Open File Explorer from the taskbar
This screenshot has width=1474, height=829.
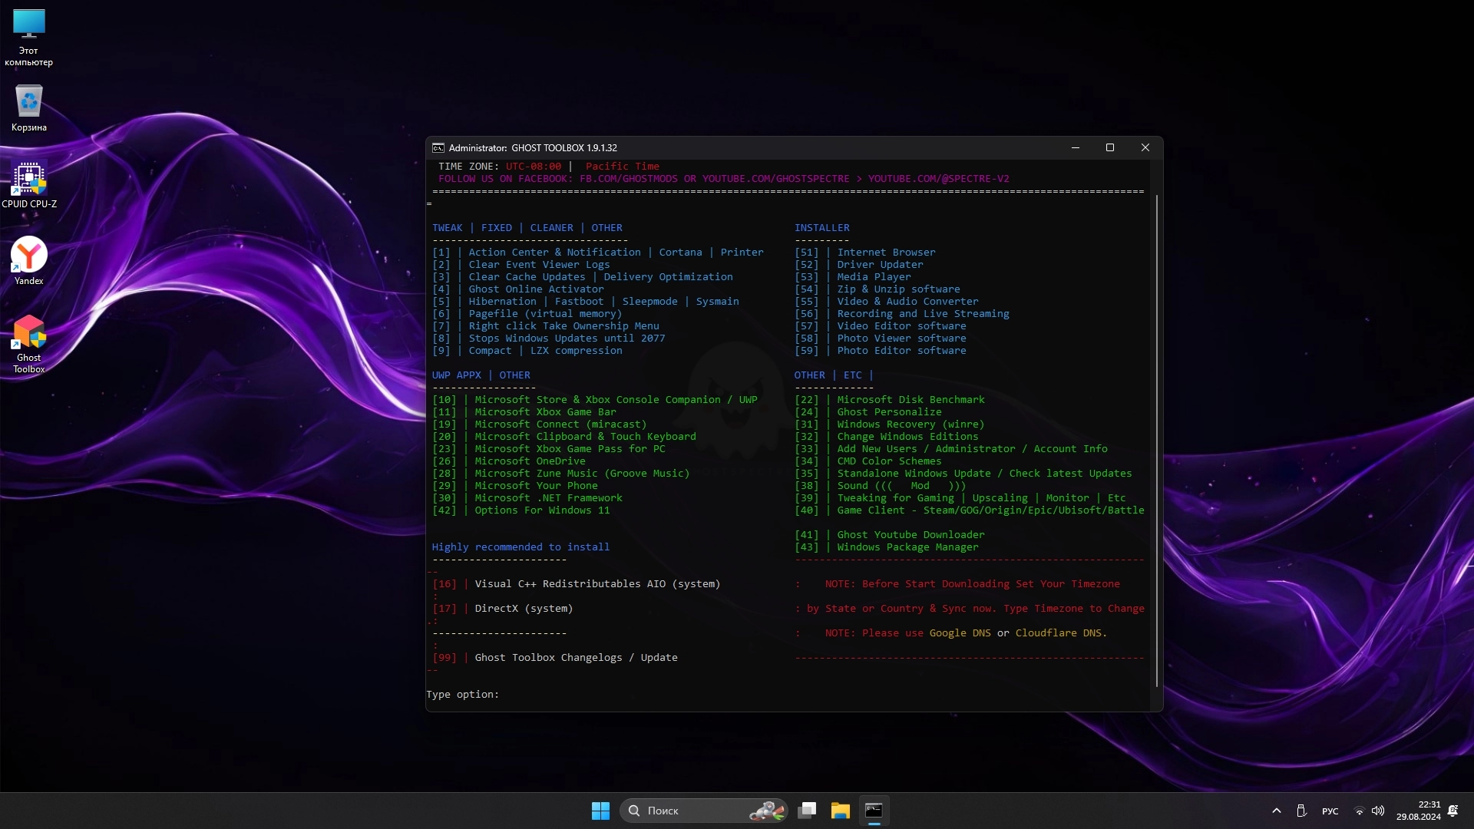(x=841, y=811)
